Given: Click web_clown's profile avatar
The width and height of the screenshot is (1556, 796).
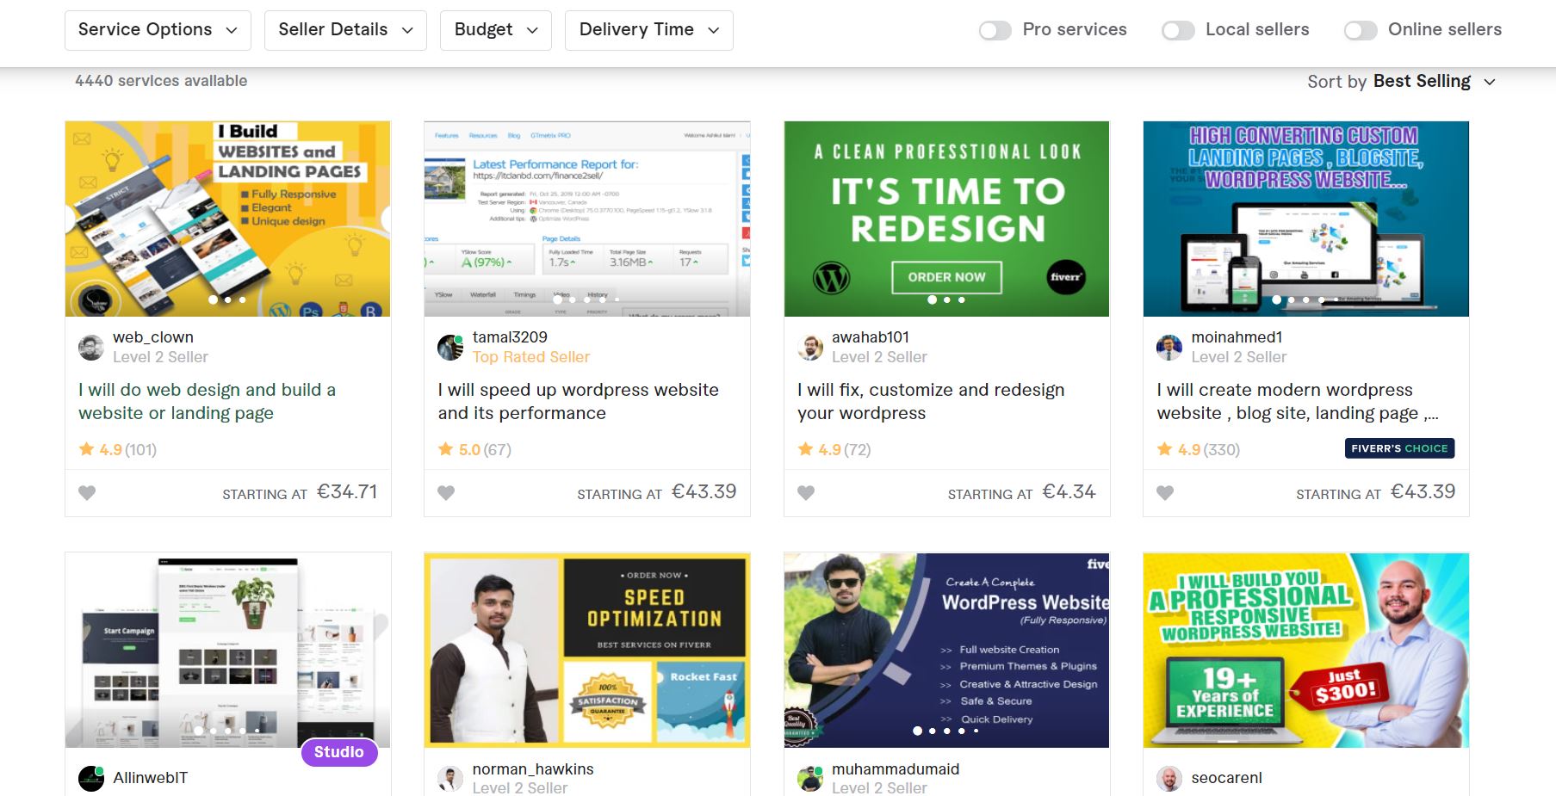Looking at the screenshot, I should (x=91, y=348).
